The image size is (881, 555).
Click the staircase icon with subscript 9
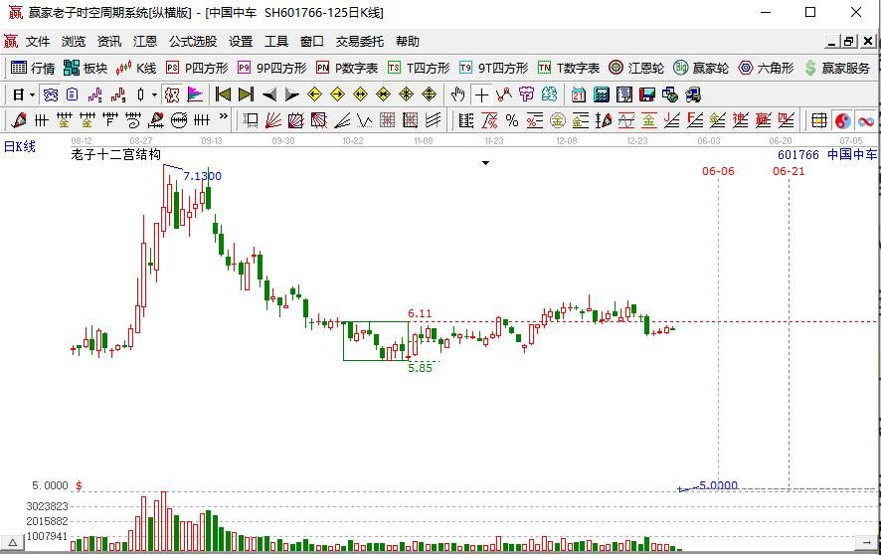point(118,94)
